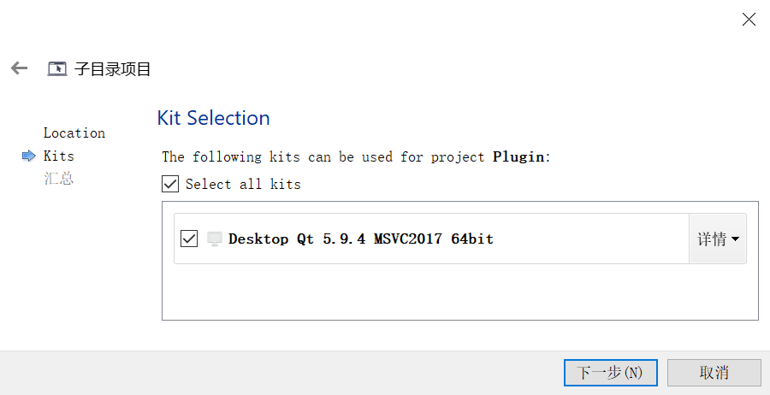Image resolution: width=770 pixels, height=395 pixels.
Task: Select the 汇总 summary step
Action: 58,178
